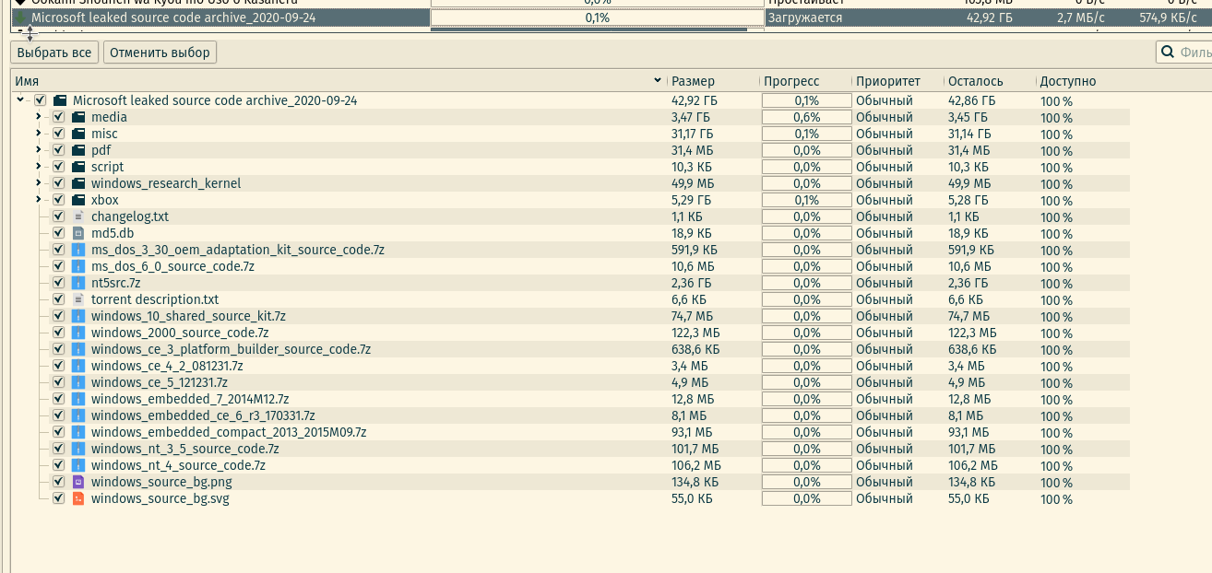This screenshot has width=1212, height=573.
Task: Collapse the root Microsoft leaked archive folder
Action: [x=20, y=100]
